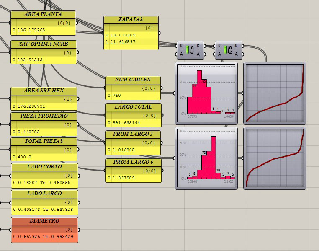Click the bar labeled 85 in upper histogram
319x251 pixels.
click(x=204, y=97)
